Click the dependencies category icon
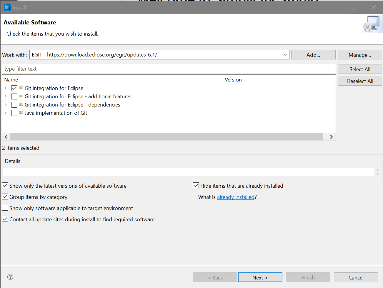The width and height of the screenshot is (383, 288). 21,104
